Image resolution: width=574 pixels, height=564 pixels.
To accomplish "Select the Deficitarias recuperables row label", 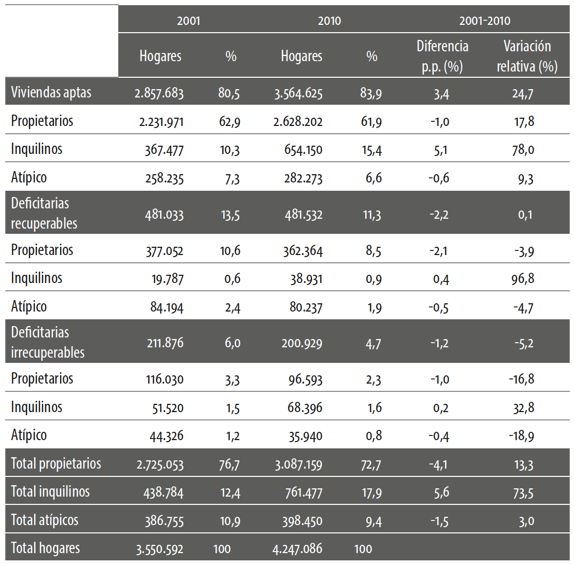I will point(44,213).
